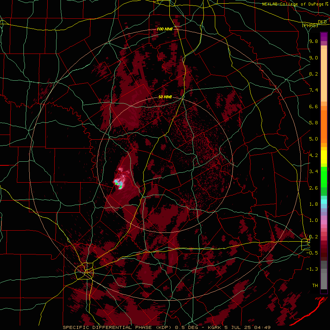Click the 1.8 value on the color scale
The width and height of the screenshot is (330, 330).
(313, 204)
